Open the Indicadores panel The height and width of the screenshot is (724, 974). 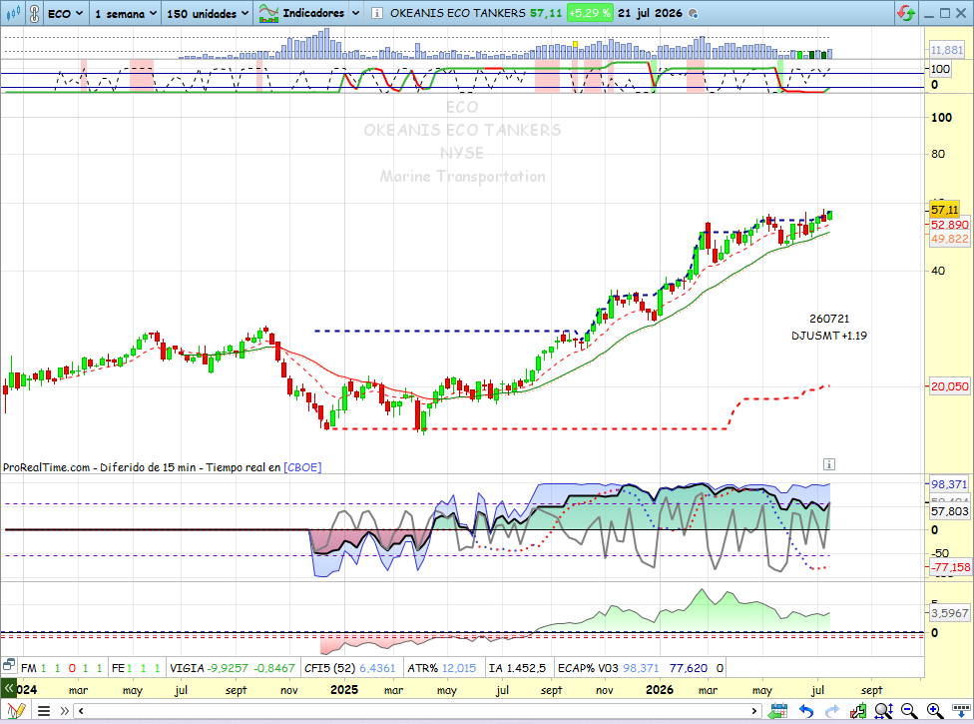(x=302, y=13)
